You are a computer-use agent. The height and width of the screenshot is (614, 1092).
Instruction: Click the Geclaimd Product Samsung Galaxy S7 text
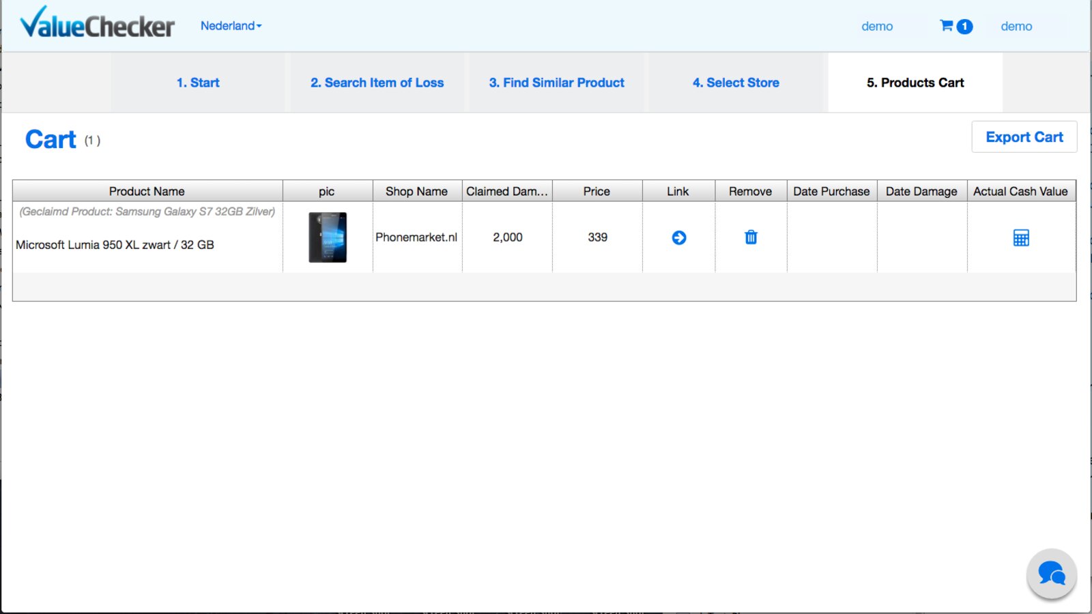147,211
